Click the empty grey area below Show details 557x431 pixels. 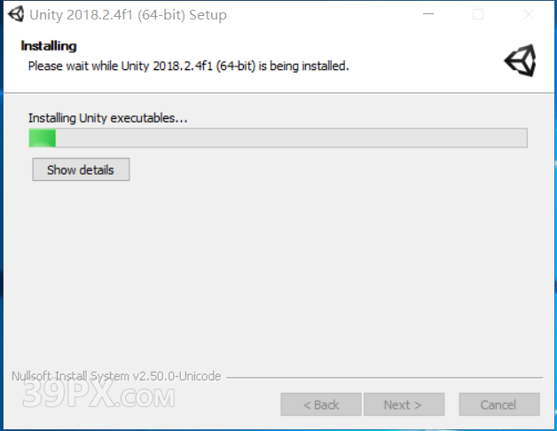pyautogui.click(x=278, y=270)
